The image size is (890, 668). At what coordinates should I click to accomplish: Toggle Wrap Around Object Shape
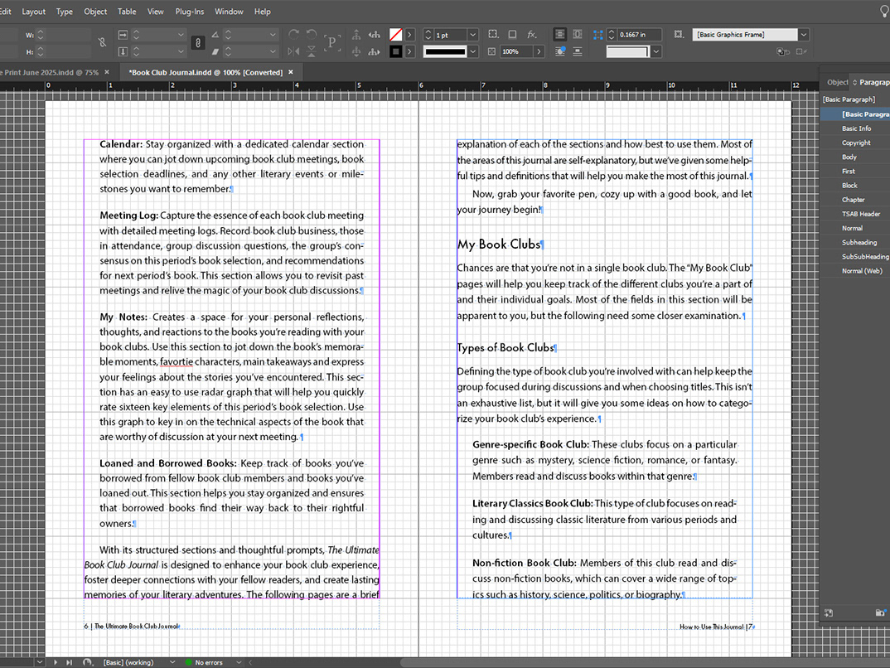coord(559,51)
